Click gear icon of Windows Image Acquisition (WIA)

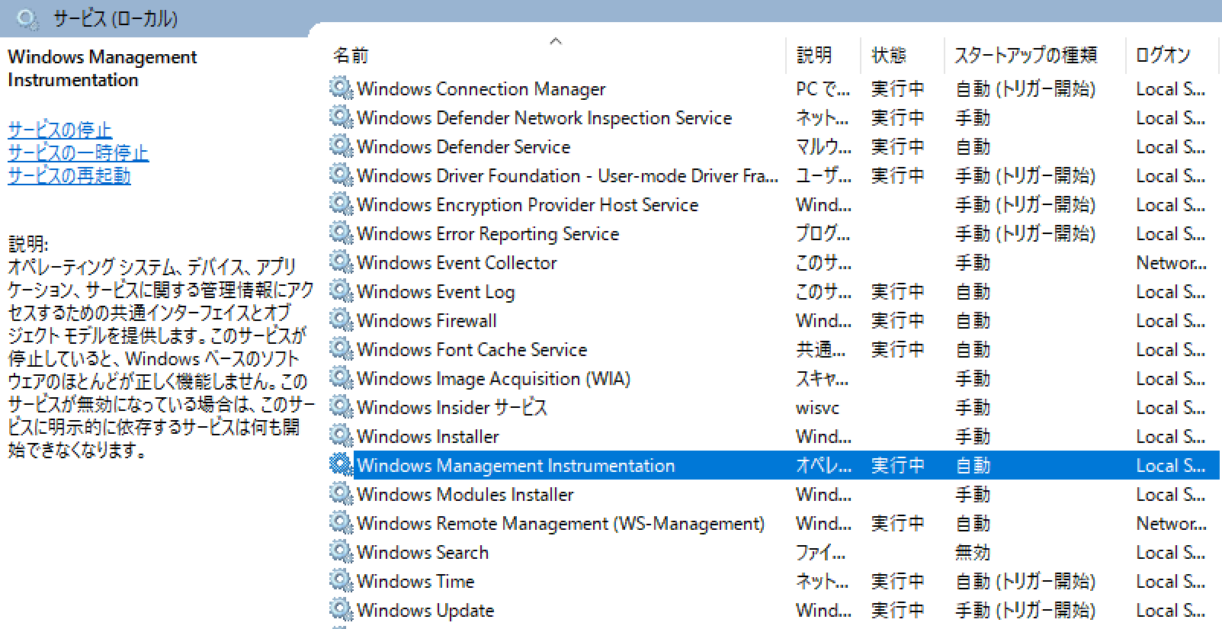point(341,378)
